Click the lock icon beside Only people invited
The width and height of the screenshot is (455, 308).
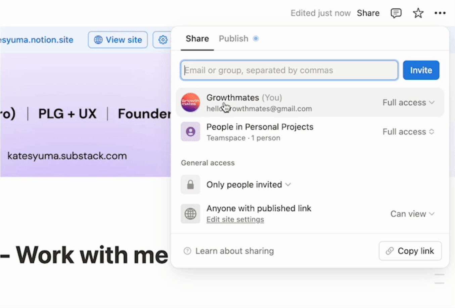pos(190,184)
